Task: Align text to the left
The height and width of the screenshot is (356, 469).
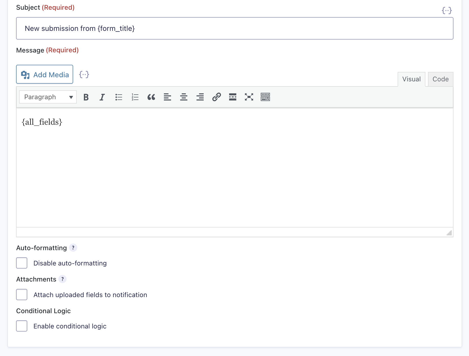Action: [167, 97]
